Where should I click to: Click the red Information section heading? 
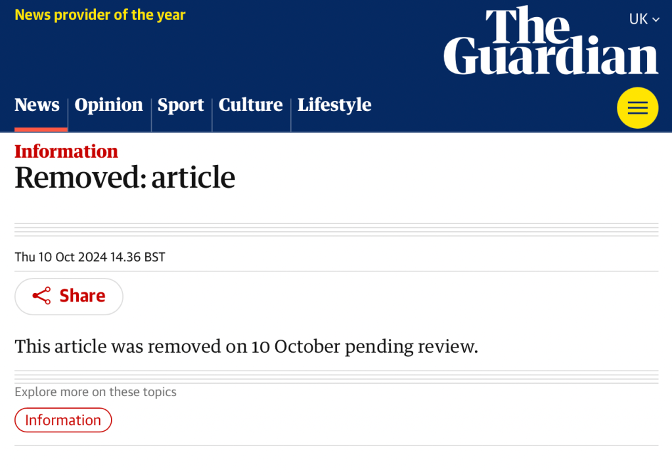[66, 151]
